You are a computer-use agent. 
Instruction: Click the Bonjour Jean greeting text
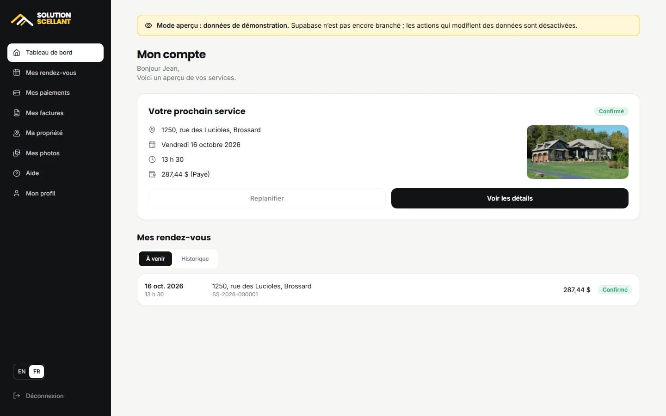158,68
